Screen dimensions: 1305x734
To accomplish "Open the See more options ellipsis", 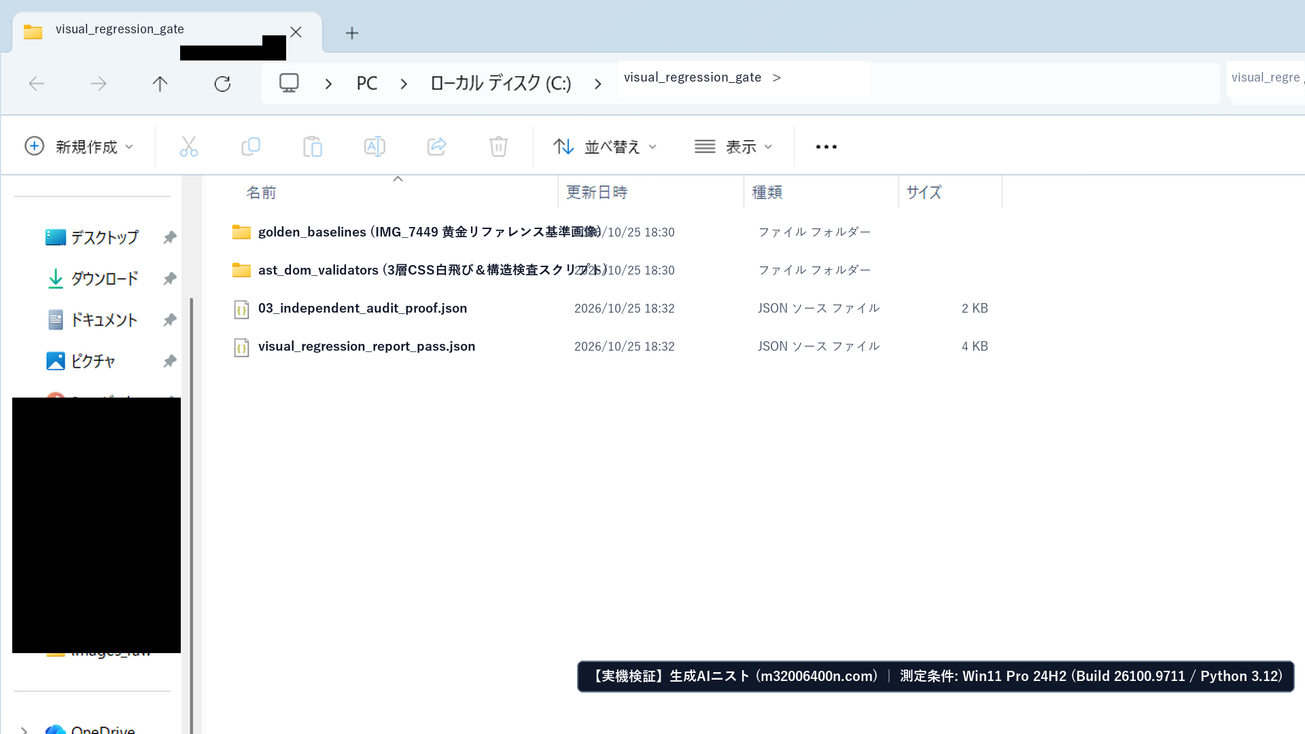I will (826, 147).
